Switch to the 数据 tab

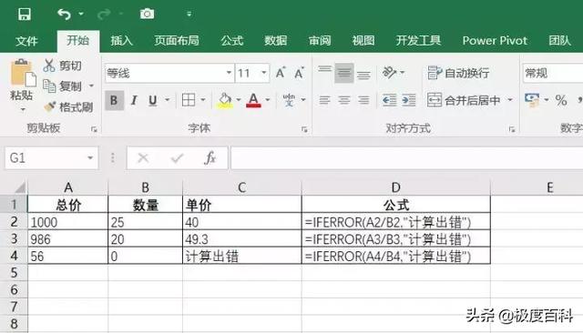(x=275, y=40)
